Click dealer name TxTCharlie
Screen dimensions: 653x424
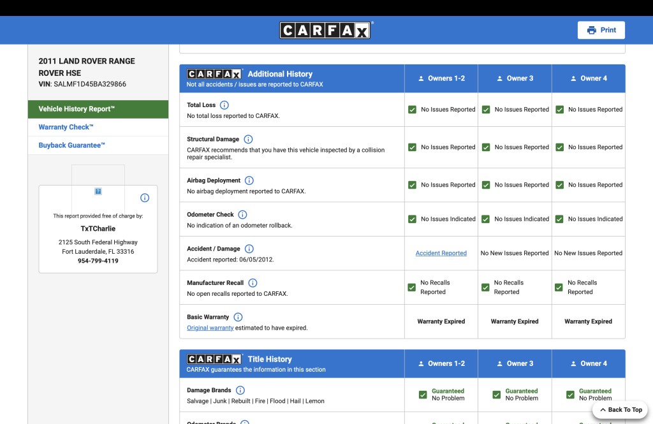pyautogui.click(x=98, y=229)
